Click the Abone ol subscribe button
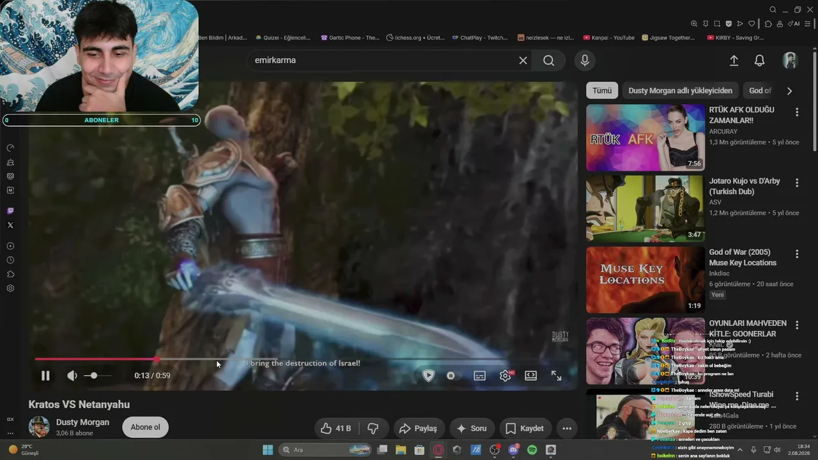This screenshot has height=460, width=818. pos(145,427)
